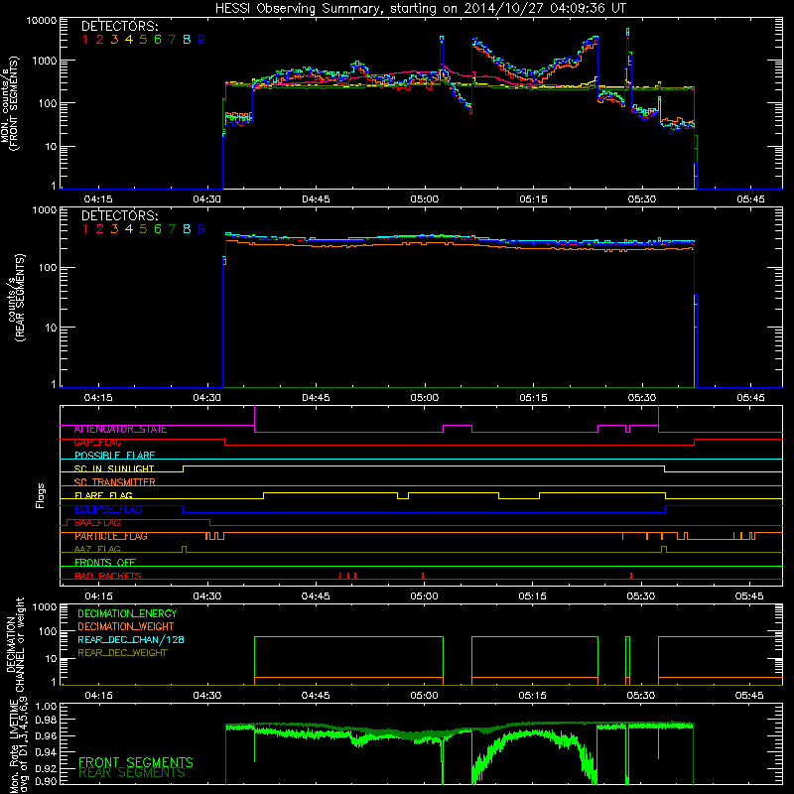Screen dimensions: 794x794
Task: Click the REAR SEGMENTS livetime legend label
Action: click(132, 773)
